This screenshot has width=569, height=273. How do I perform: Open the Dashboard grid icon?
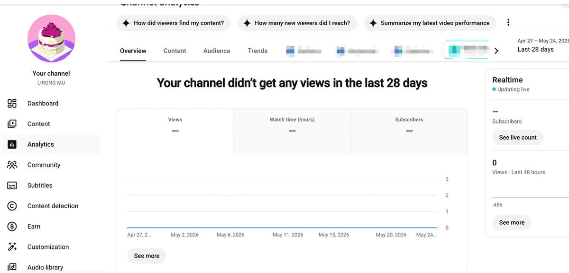click(12, 103)
